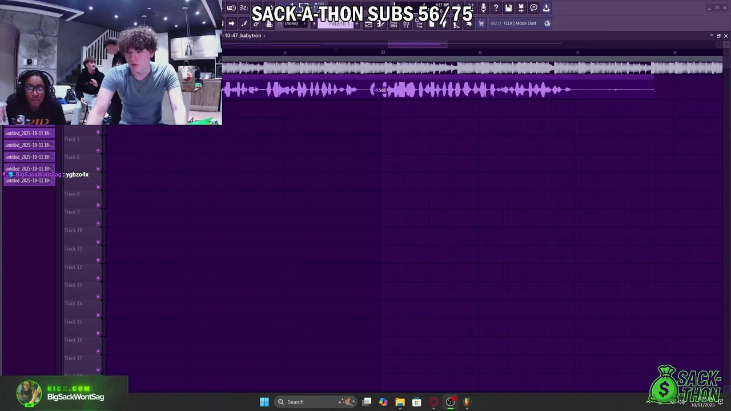Image resolution: width=731 pixels, height=411 pixels.
Task: Click the globe icon beside FLEX Moon Dust
Action: click(547, 23)
